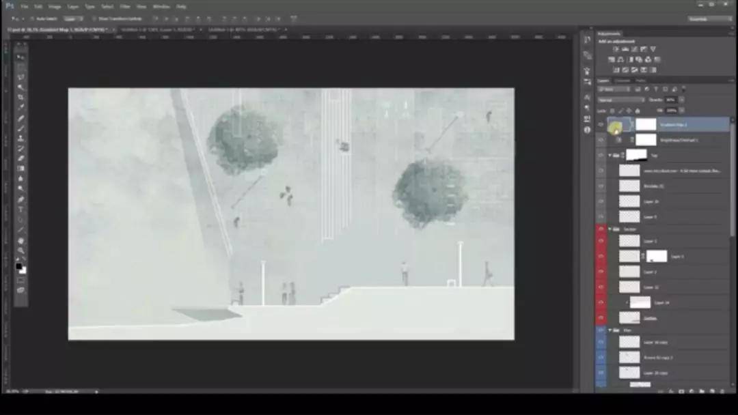Add a Brightness/Contrast adjustment from Adjustments panel
The image size is (738, 415).
pyautogui.click(x=616, y=49)
